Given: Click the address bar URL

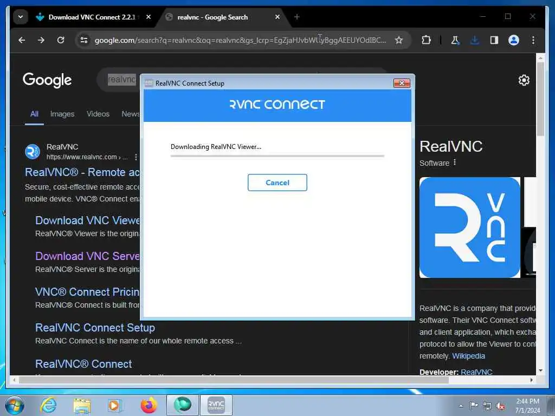Looking at the screenshot, I should coord(240,40).
